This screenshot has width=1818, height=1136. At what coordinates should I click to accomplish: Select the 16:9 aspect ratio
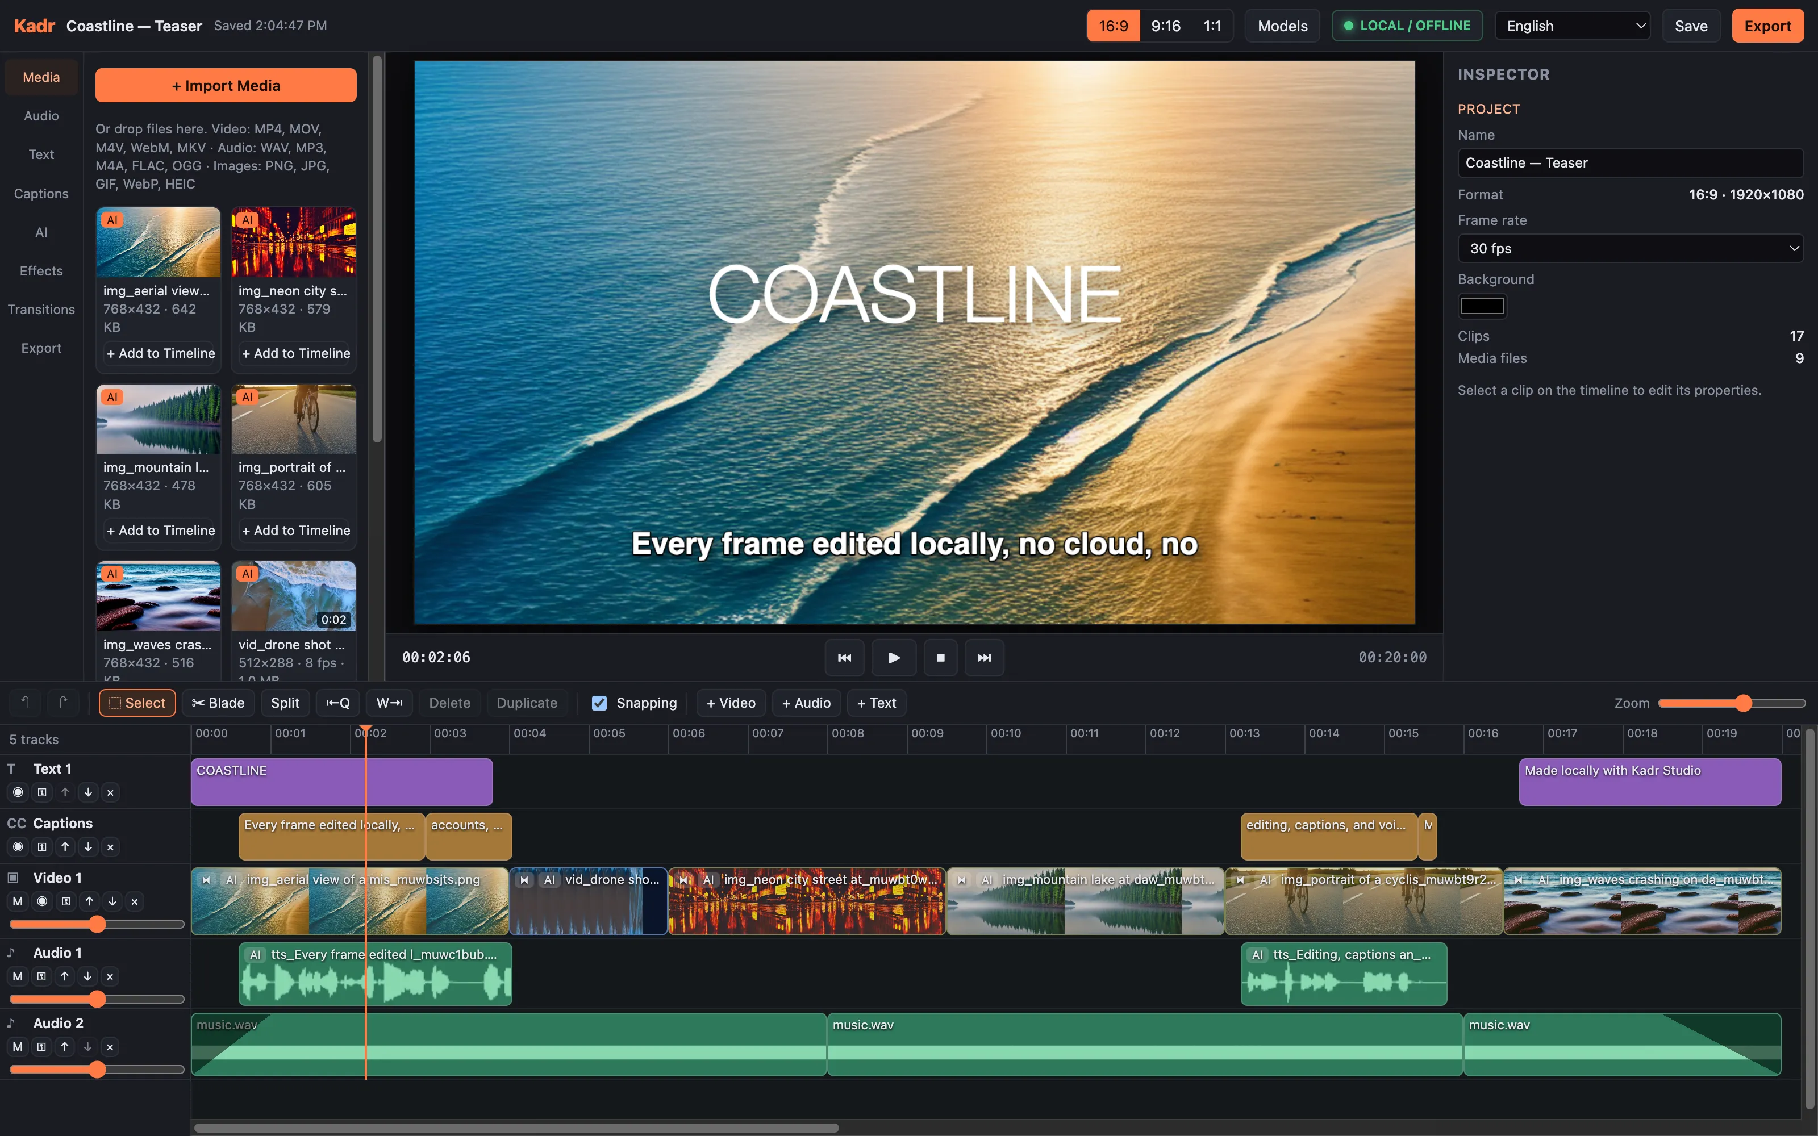(1114, 26)
